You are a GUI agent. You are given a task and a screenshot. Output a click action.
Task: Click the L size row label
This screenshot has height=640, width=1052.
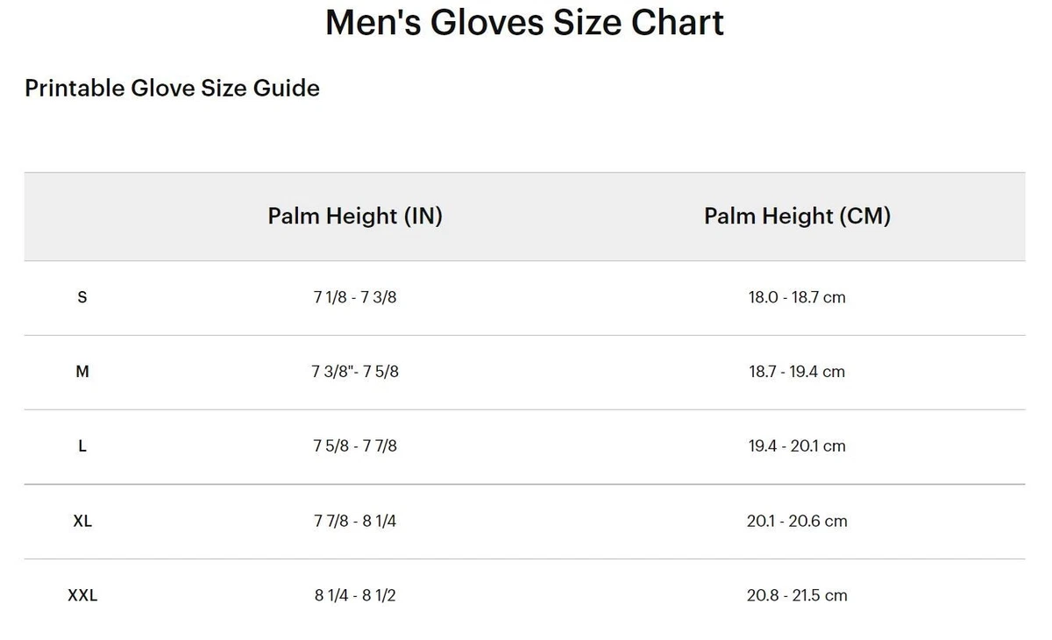(x=82, y=446)
